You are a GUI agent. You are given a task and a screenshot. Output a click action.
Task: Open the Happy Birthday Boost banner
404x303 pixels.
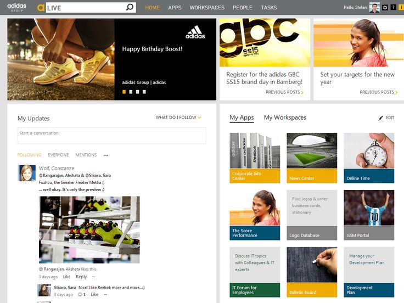tap(111, 59)
